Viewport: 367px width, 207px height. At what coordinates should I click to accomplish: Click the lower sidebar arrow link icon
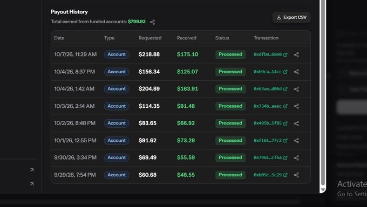tap(32, 184)
